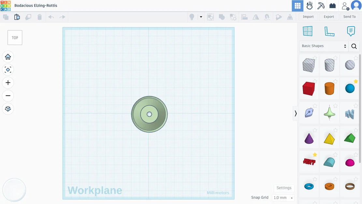The image size is (362, 204).
Task: Redo the action arrow
Action: tap(62, 17)
